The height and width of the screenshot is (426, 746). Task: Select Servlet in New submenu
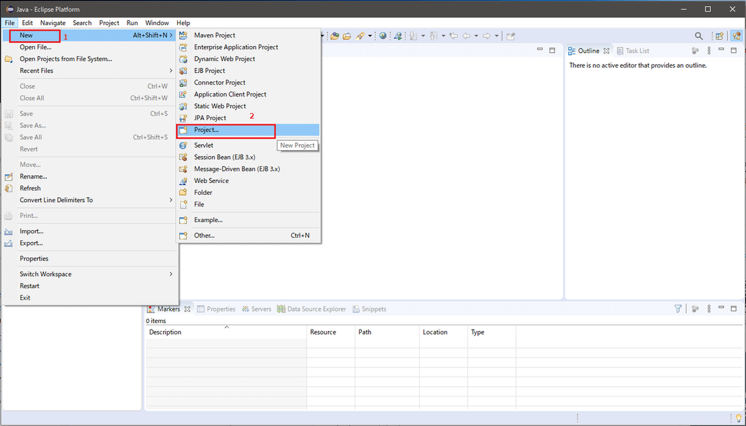pos(249,145)
